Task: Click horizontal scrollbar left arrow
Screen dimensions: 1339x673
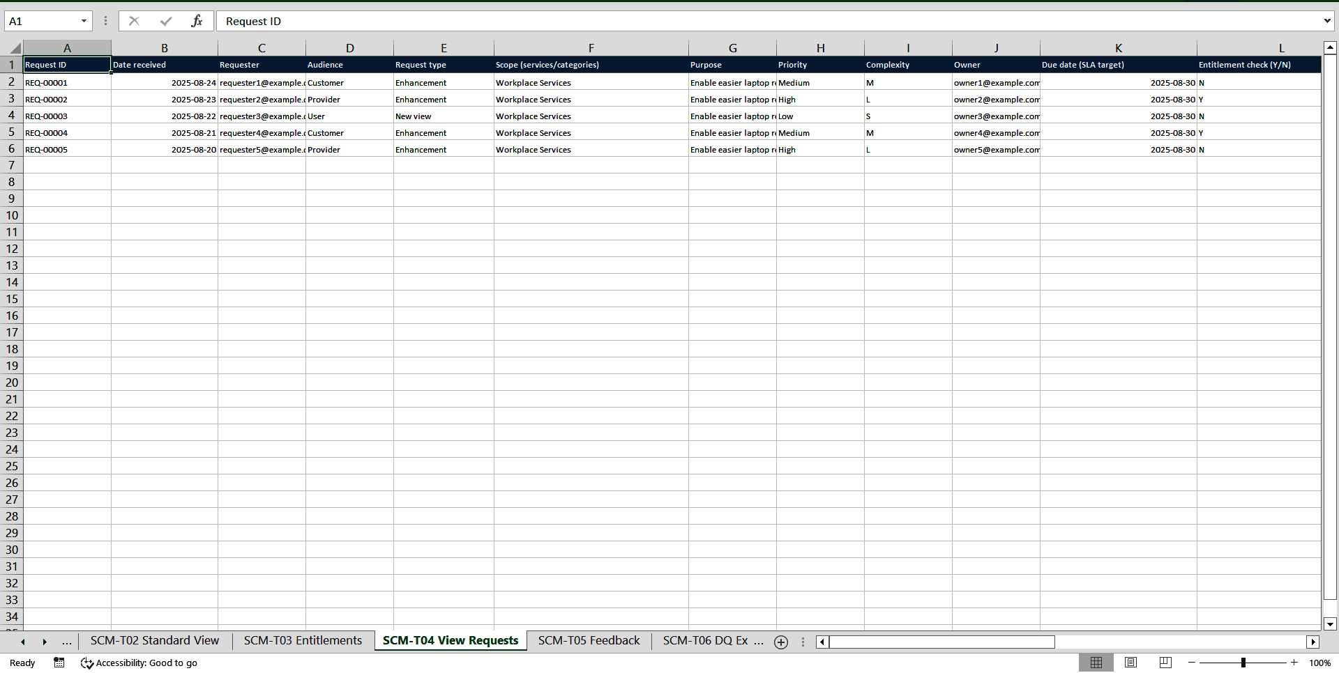Action: click(822, 642)
